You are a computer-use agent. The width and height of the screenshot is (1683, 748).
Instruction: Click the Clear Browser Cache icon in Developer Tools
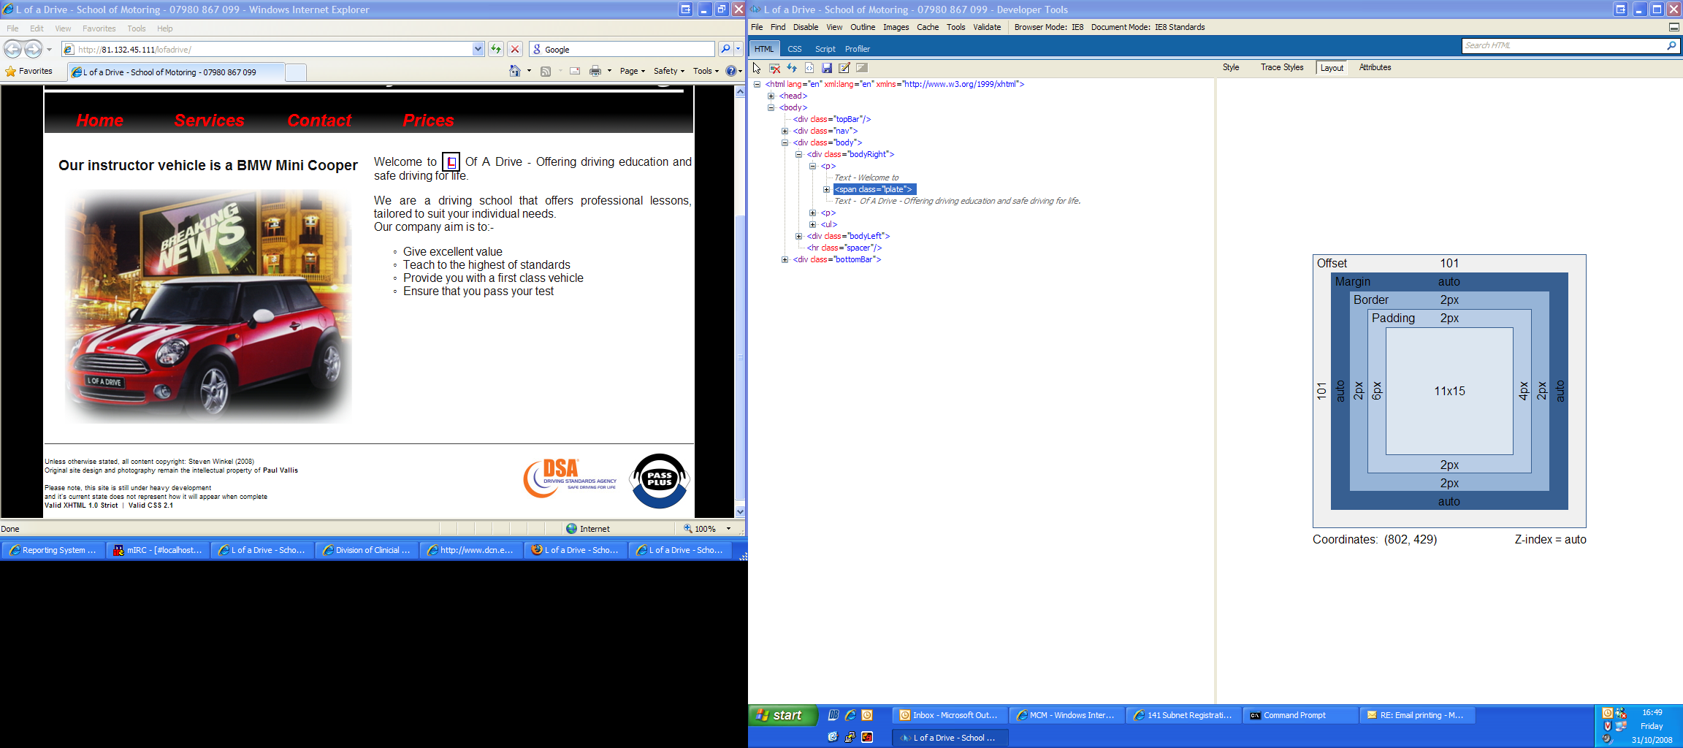coord(775,68)
